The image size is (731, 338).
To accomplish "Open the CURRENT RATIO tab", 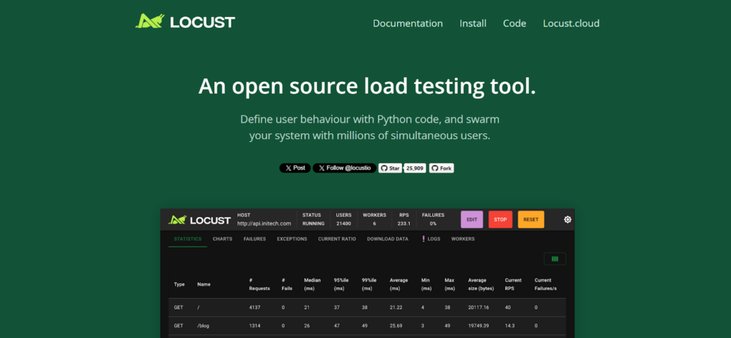I will tap(337, 239).
